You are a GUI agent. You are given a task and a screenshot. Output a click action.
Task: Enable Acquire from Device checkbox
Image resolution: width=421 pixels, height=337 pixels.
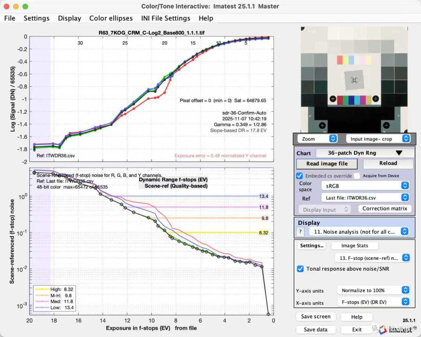click(x=357, y=176)
